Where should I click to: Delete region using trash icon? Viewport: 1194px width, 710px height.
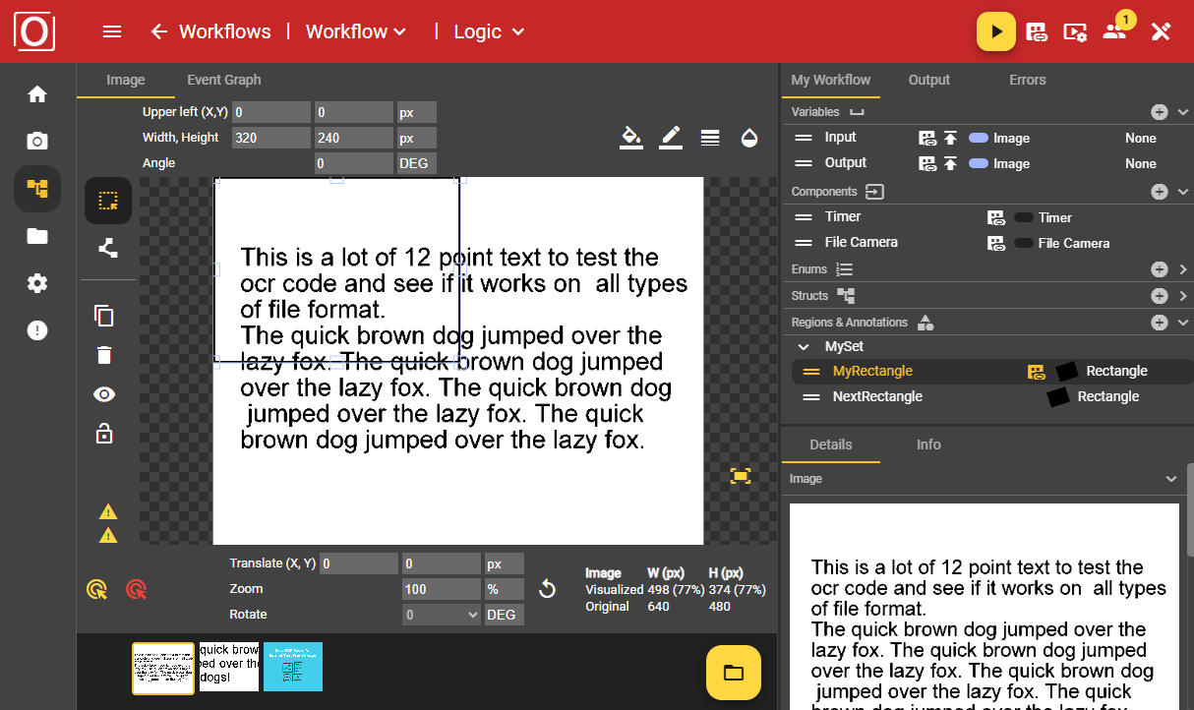[104, 355]
